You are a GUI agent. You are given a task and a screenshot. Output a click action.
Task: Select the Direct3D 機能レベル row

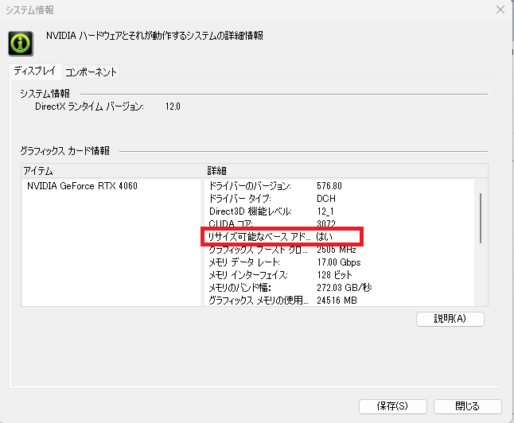[339, 211]
